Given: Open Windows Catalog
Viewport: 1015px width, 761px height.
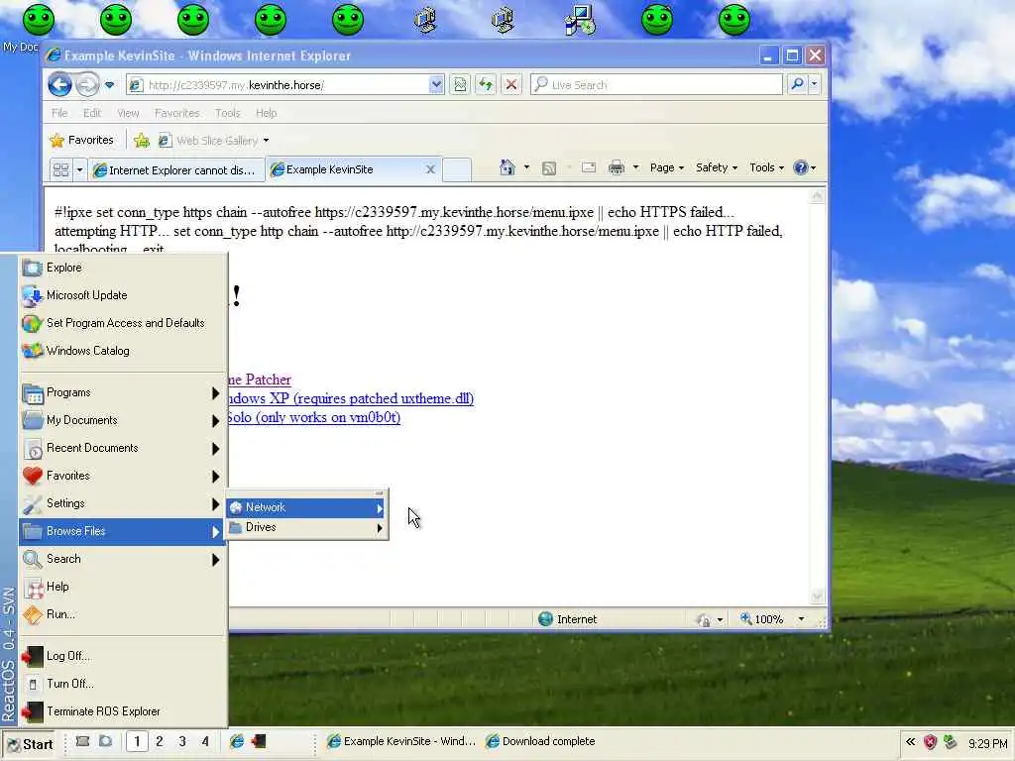Looking at the screenshot, I should tap(123, 351).
